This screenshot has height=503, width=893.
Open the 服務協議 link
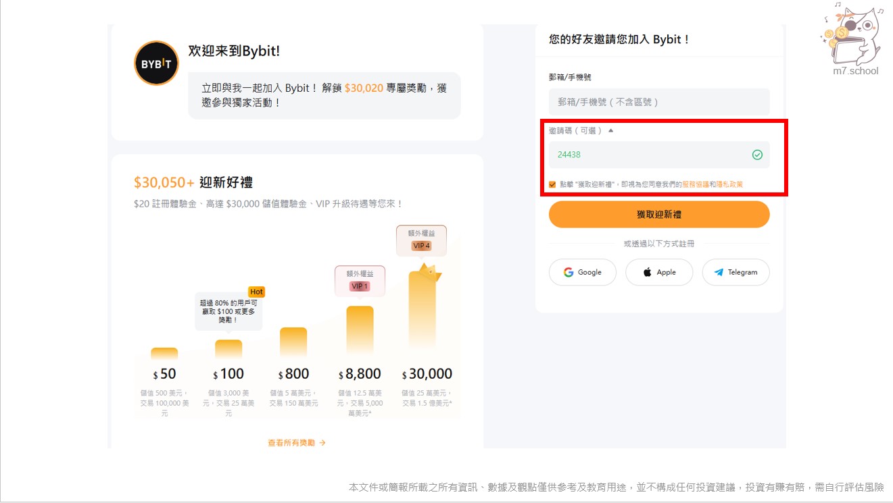click(696, 184)
